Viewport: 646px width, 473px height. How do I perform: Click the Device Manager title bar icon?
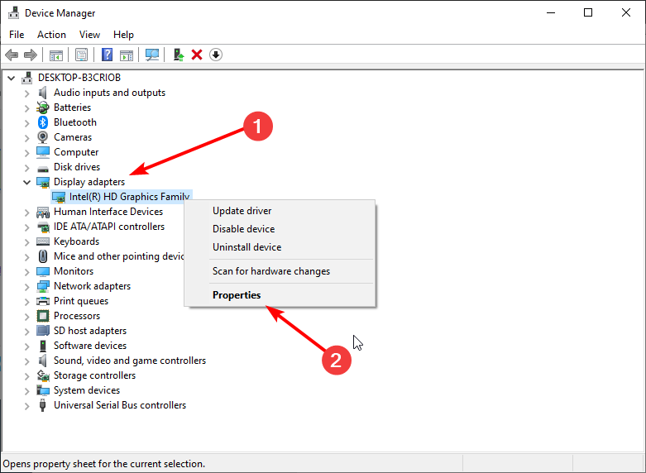[13, 12]
